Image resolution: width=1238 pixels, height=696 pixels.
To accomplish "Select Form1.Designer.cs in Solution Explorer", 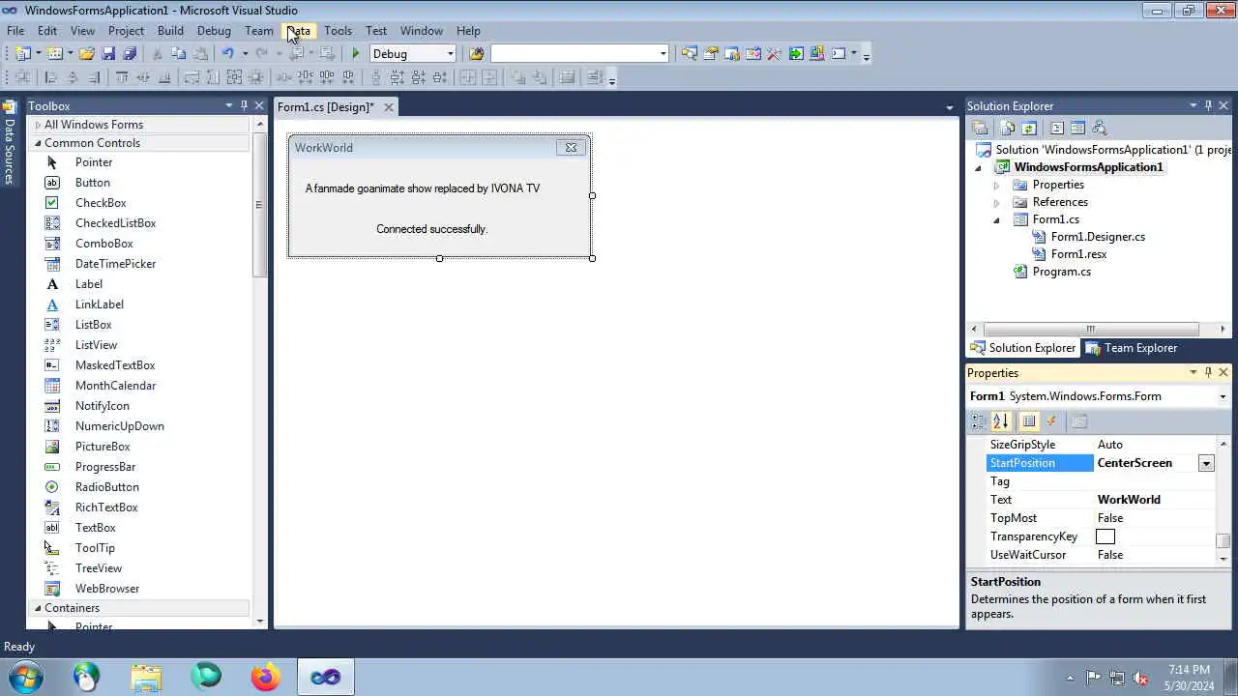I will click(x=1098, y=237).
